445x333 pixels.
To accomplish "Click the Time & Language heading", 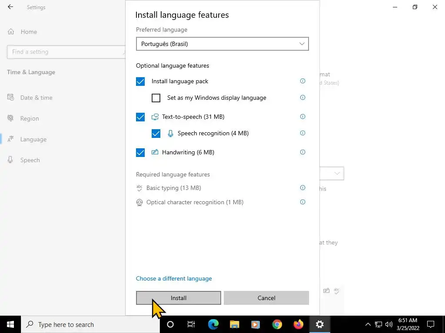I will (31, 72).
